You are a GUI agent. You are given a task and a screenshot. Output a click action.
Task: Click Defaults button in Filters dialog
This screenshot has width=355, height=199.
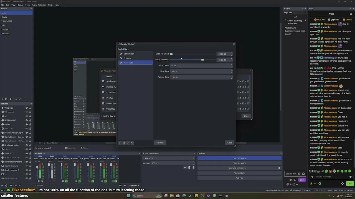click(160, 143)
